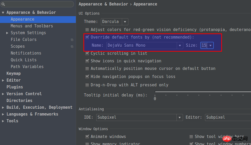
Task: Select Notifications in the sidebar
Action: click(26, 53)
